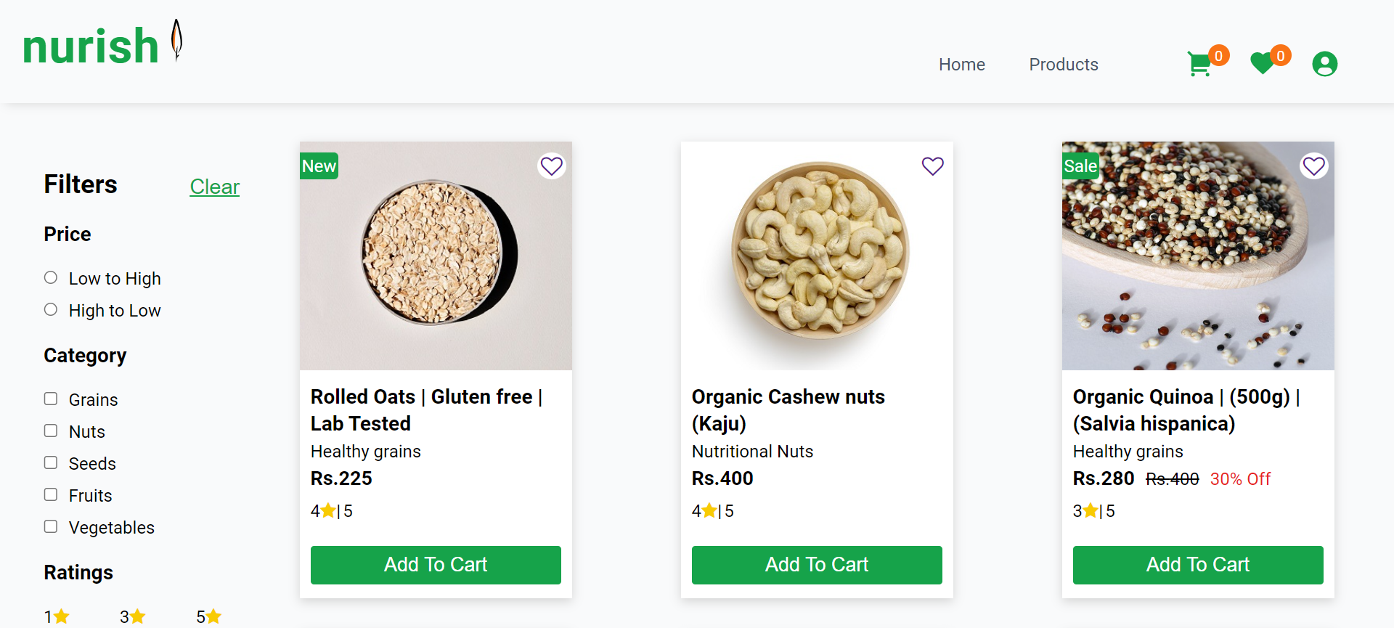The height and width of the screenshot is (628, 1394).
Task: Add Rolled Oats to wishlist via heart
Action: click(x=552, y=166)
